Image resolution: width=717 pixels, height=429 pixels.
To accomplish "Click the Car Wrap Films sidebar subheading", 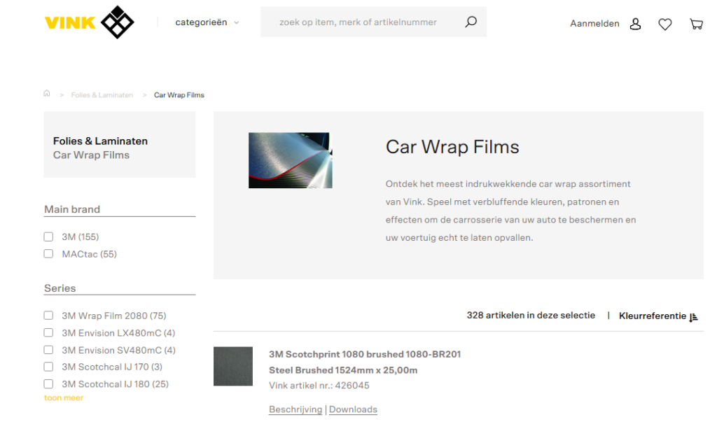I will 91,155.
